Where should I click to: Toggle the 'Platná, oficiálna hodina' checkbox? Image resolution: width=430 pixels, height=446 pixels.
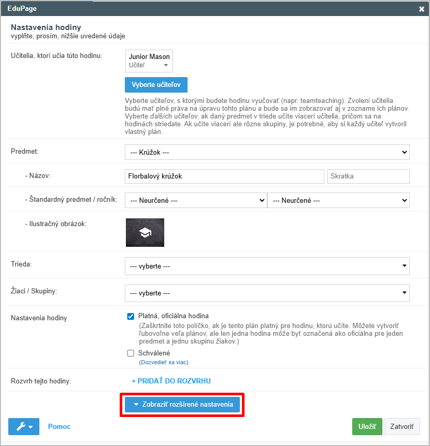click(131, 316)
